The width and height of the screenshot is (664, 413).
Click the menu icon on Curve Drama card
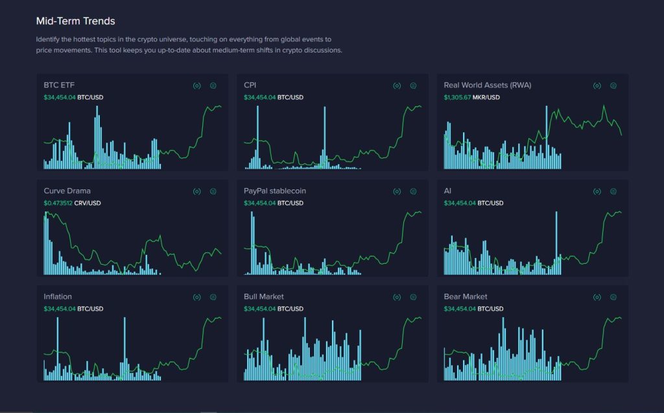pos(212,191)
